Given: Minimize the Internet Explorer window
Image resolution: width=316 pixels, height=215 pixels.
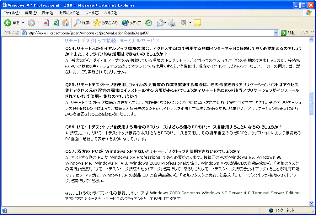Looking at the screenshot, I should 296,5.
